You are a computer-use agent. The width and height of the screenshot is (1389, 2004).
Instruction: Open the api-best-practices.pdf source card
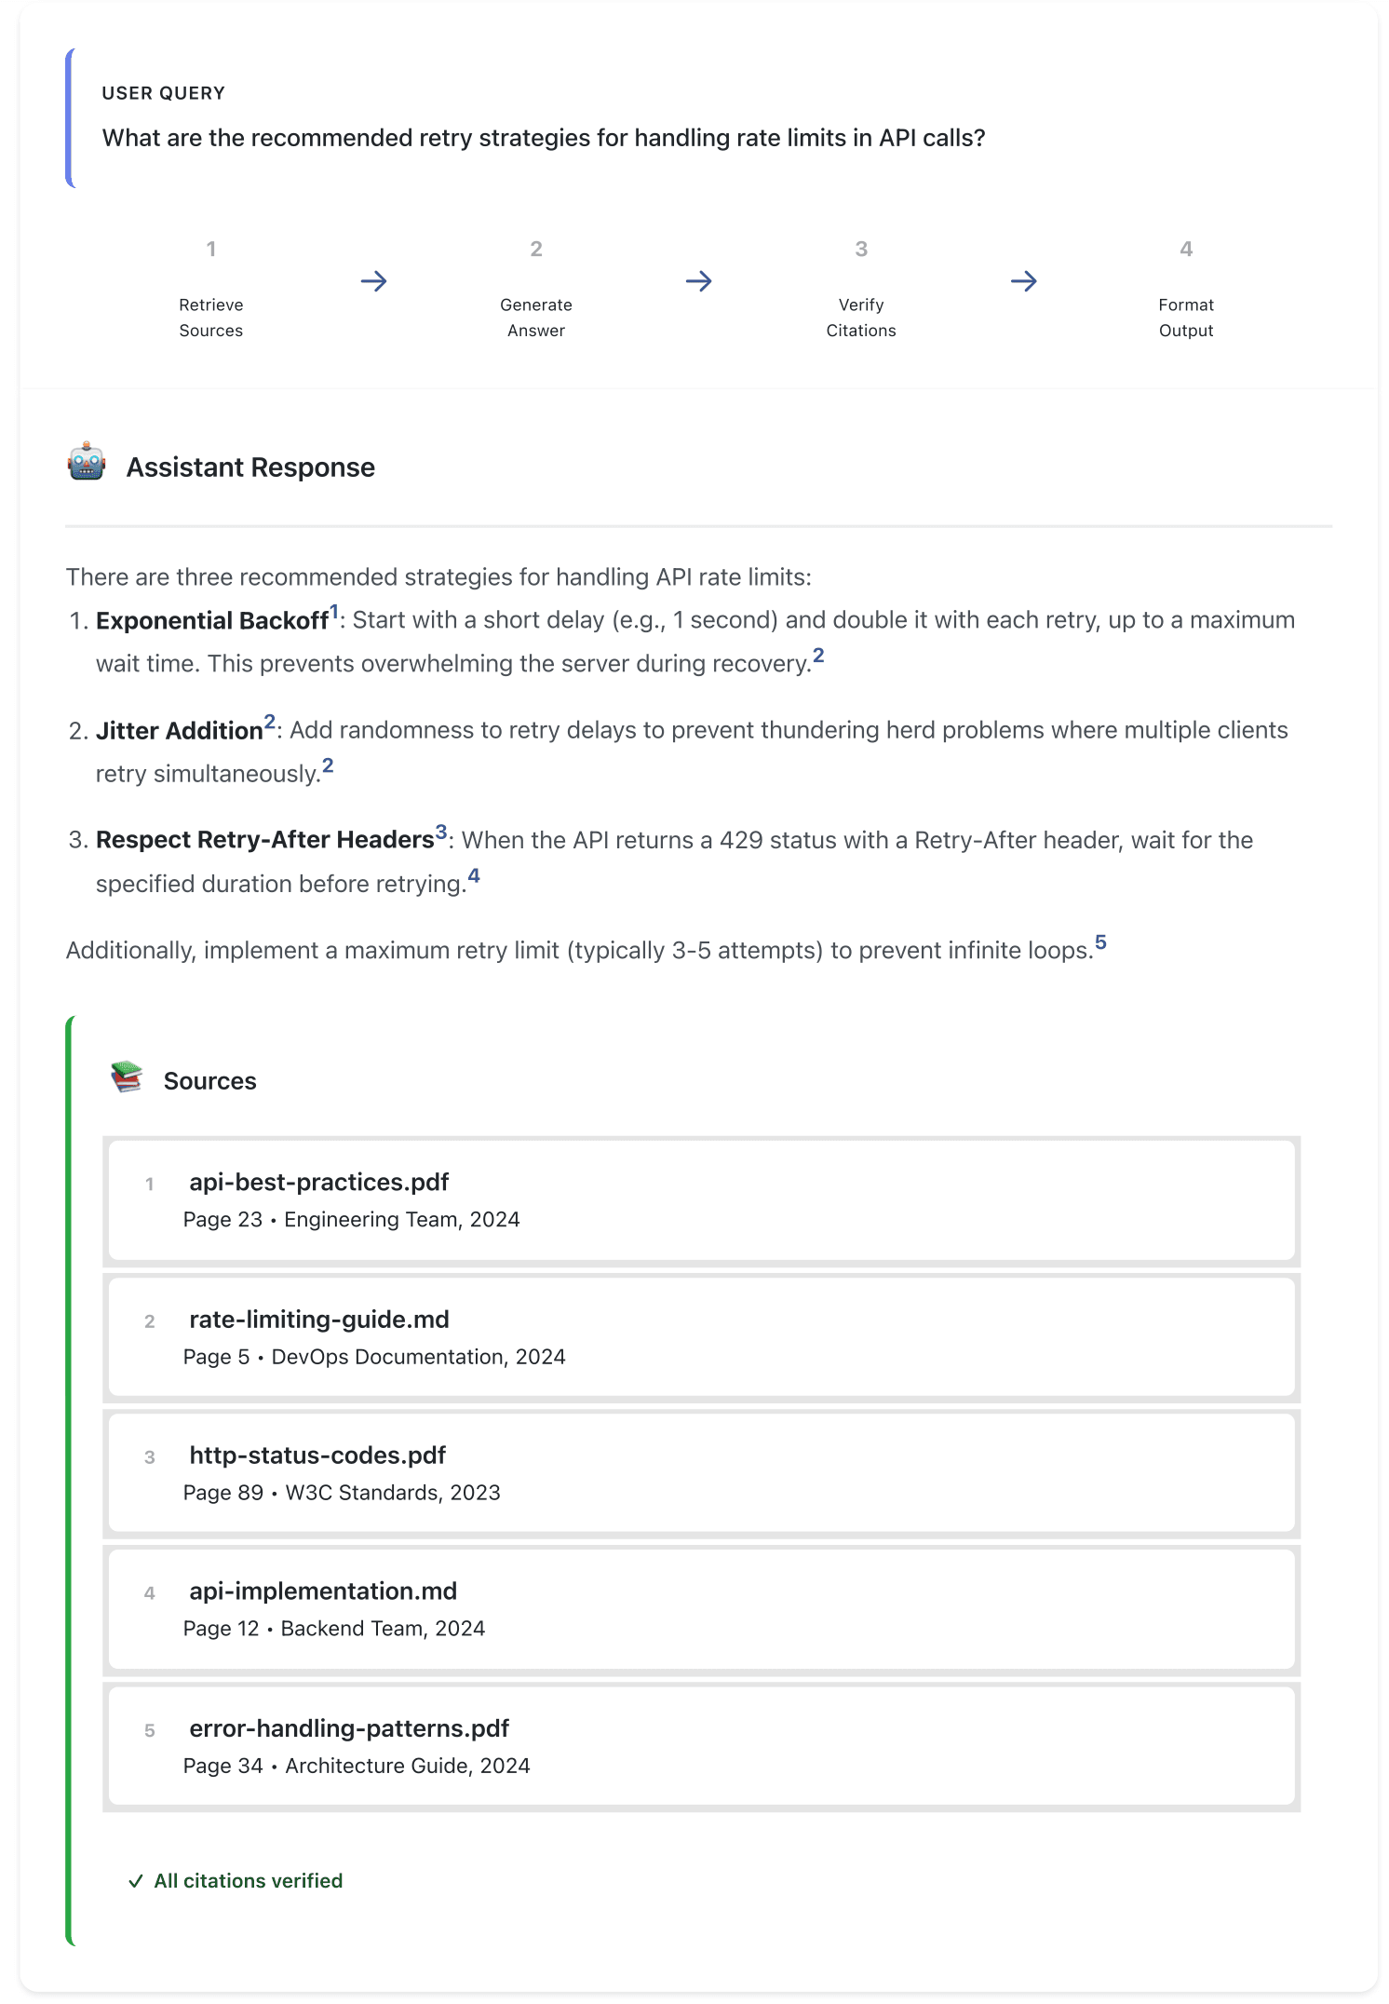[x=701, y=1200]
